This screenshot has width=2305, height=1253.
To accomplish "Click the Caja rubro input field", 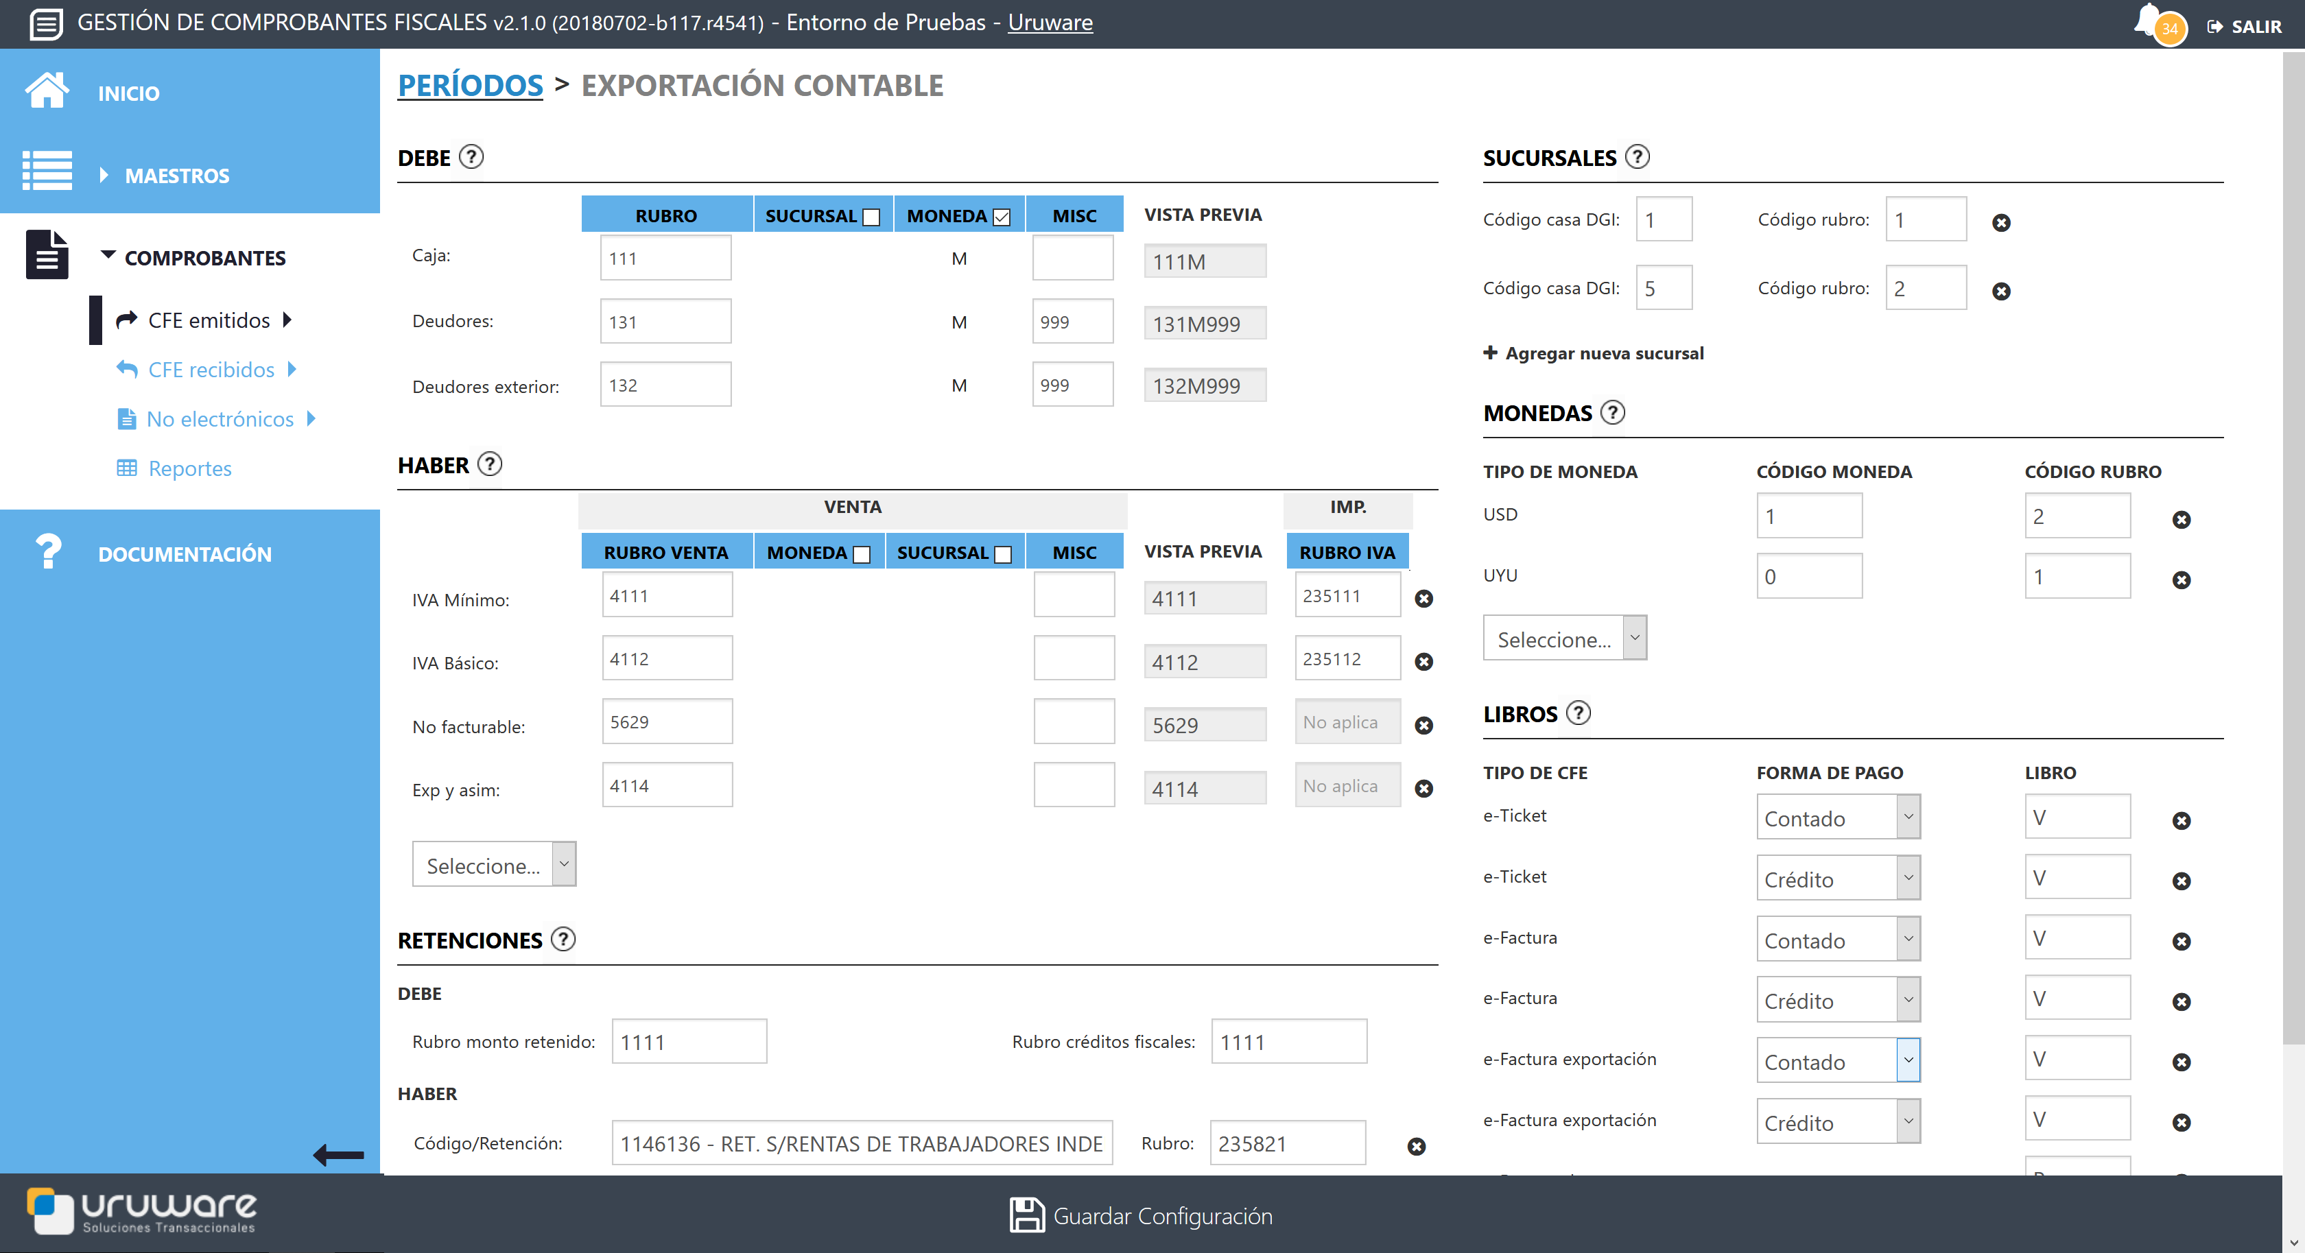I will 665,259.
